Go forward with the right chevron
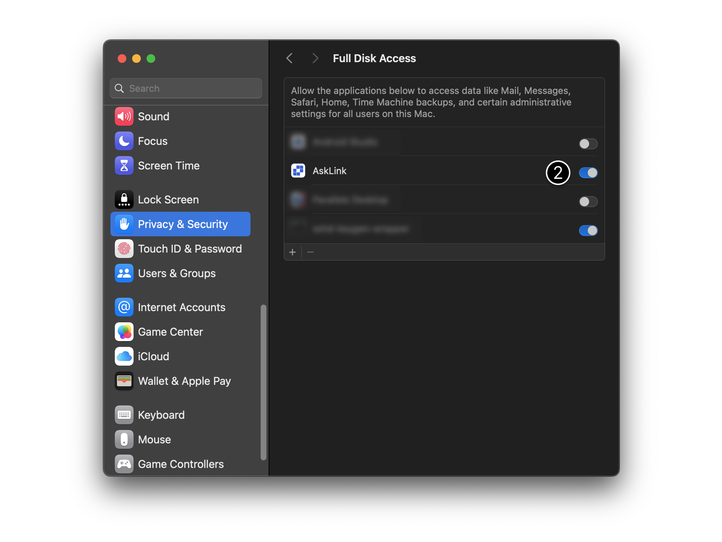 [x=315, y=58]
